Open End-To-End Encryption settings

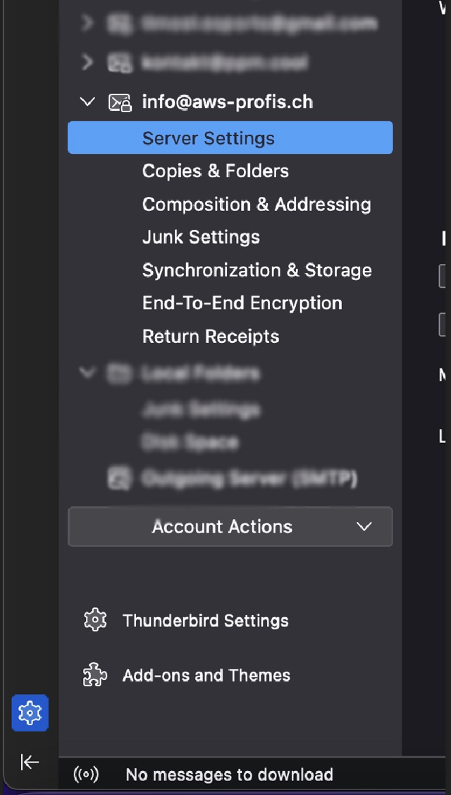pyautogui.click(x=242, y=303)
